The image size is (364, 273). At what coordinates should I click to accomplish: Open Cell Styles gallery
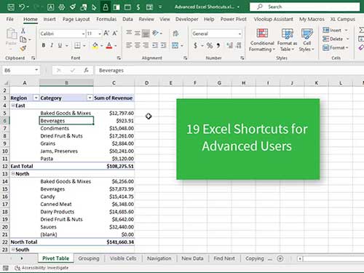306,40
